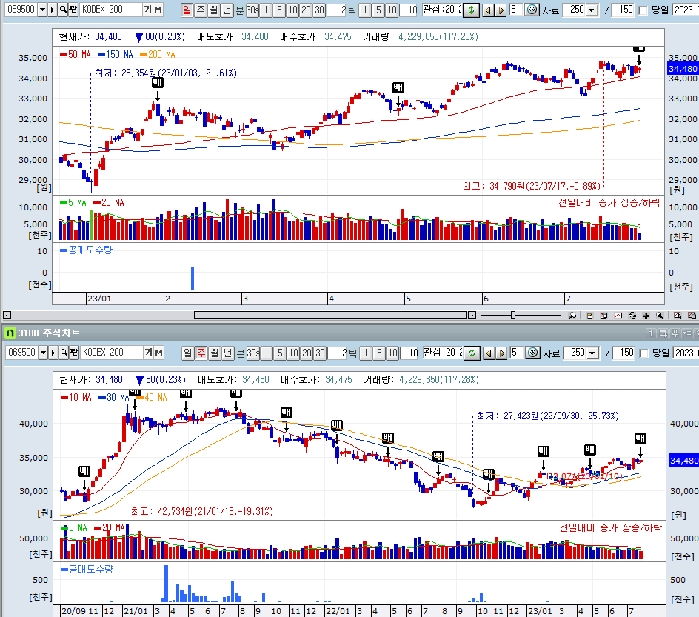Enable 당일 checkbox in lower toolbar
This screenshot has height=617, width=699.
click(x=643, y=353)
